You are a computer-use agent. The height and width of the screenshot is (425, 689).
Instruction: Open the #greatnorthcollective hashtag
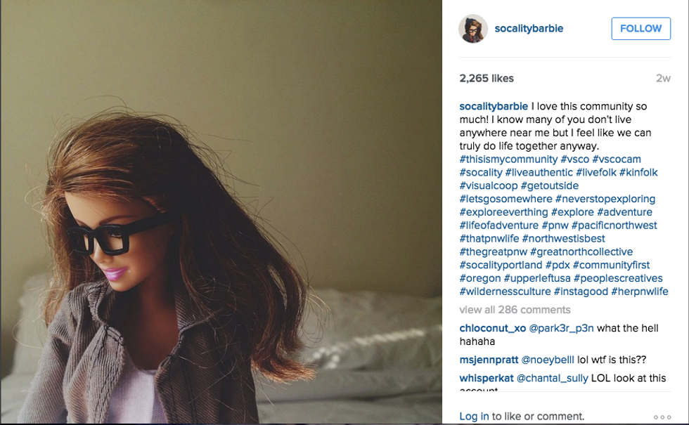pyautogui.click(x=581, y=251)
